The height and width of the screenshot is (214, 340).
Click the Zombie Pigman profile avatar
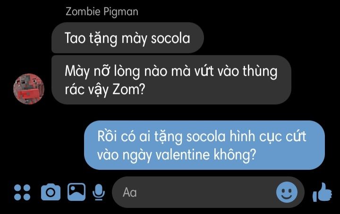(x=29, y=89)
